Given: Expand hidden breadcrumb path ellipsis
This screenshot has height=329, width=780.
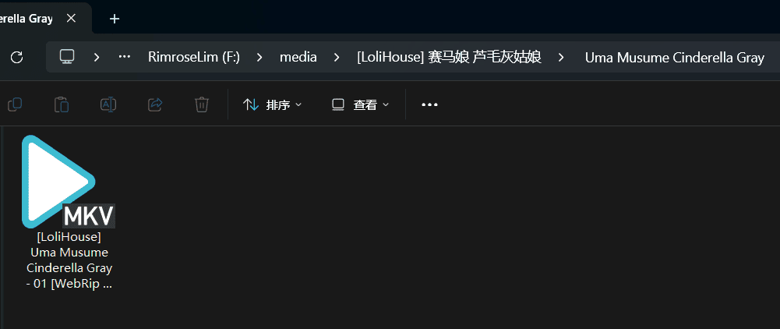Looking at the screenshot, I should tap(125, 57).
